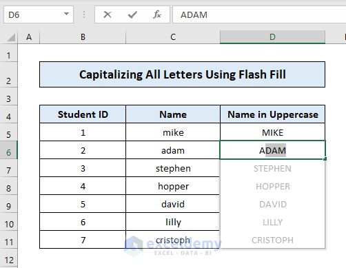Screen dimensions: 346x268
Task: Expand the Name Box dropdown arrow
Action: [x=66, y=14]
